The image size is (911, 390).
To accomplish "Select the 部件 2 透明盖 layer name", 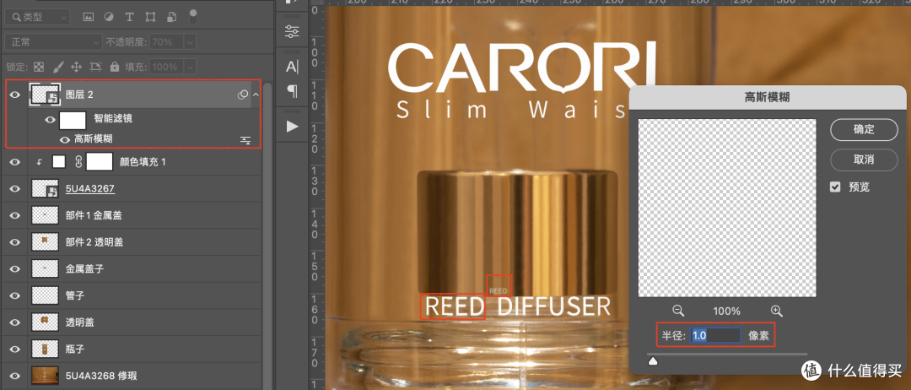I will point(94,242).
